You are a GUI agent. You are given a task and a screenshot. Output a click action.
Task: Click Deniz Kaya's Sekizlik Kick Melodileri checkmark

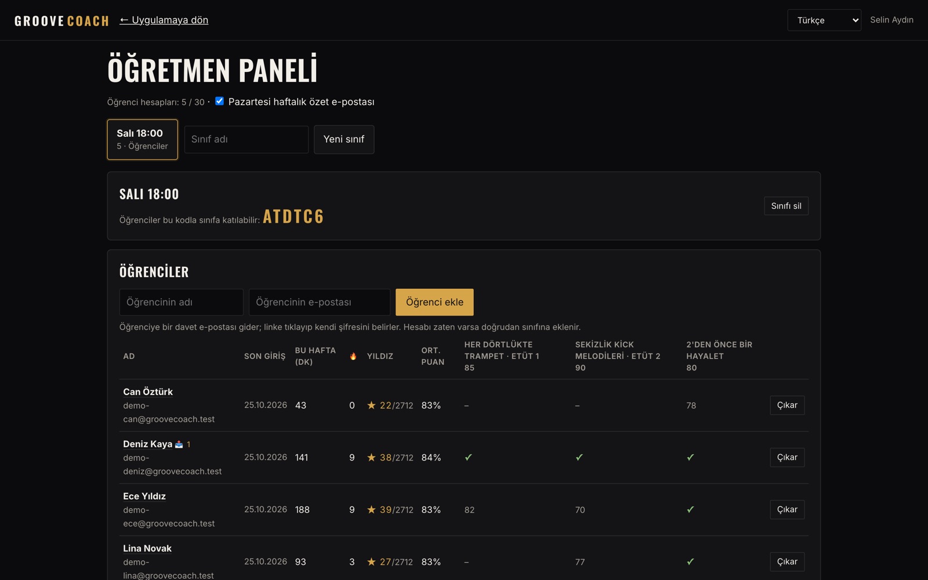[x=579, y=458]
